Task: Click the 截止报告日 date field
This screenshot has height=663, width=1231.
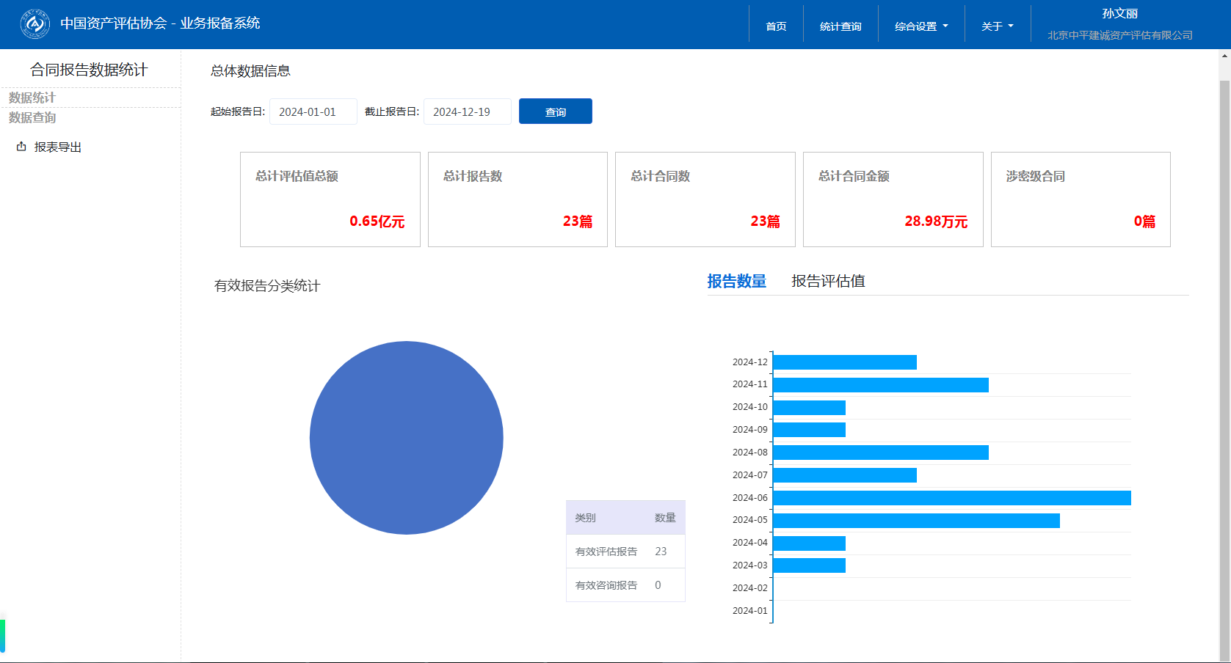Action: [x=467, y=111]
